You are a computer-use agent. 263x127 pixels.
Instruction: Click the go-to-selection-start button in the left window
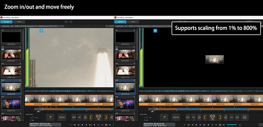click(x=86, y=117)
